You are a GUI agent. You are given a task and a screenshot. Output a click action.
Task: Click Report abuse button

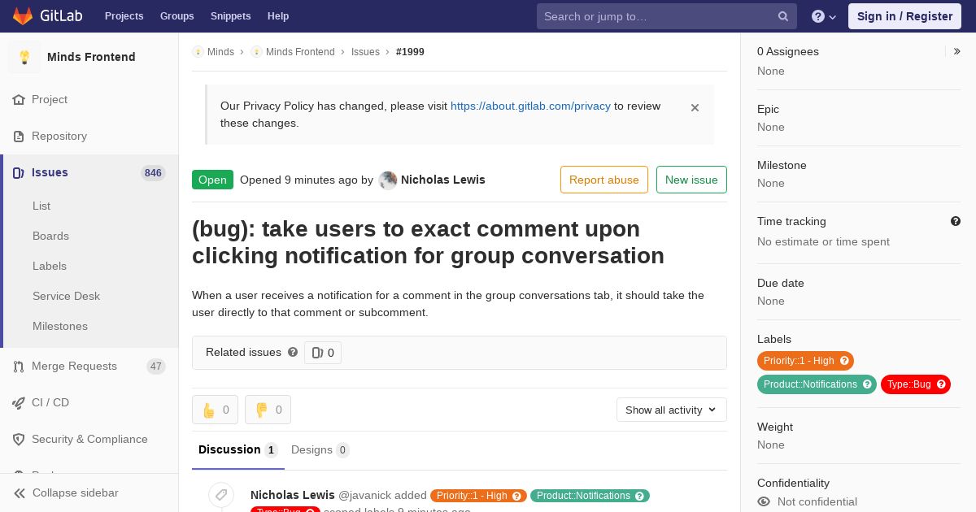[604, 180]
